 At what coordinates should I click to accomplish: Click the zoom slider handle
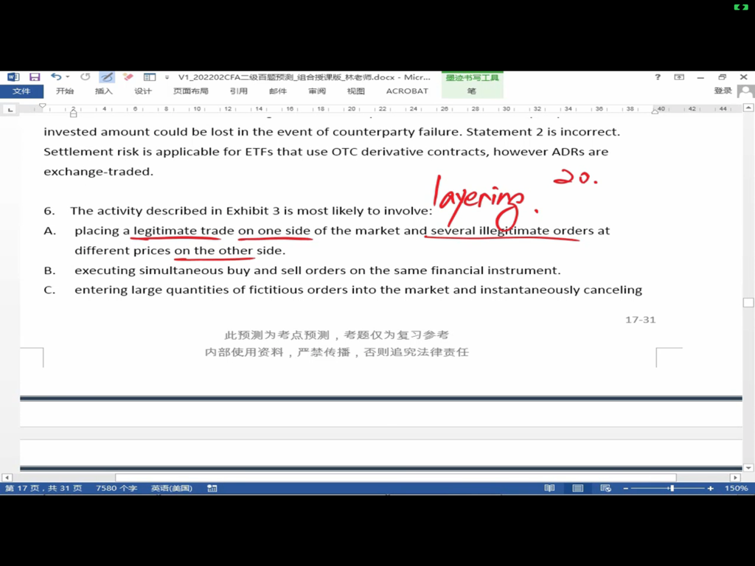point(671,488)
